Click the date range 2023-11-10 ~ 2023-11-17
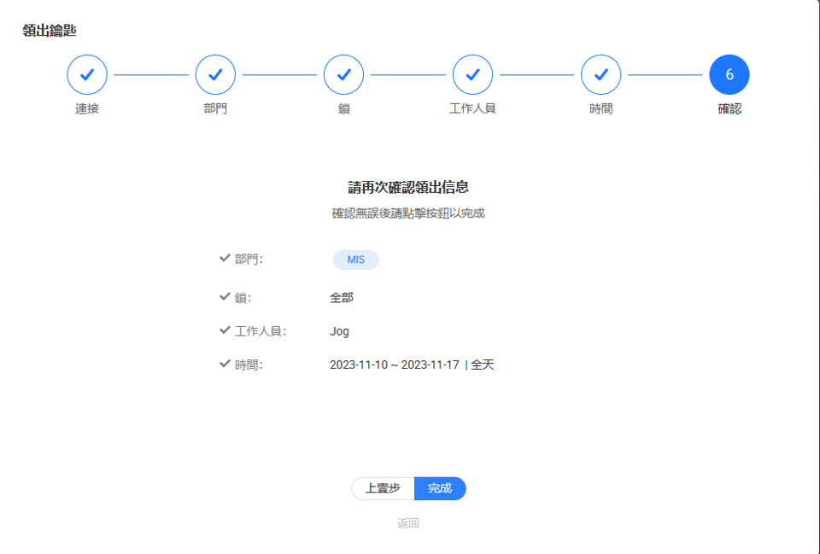Screen dimensions: 820x554 pyautogui.click(x=394, y=365)
